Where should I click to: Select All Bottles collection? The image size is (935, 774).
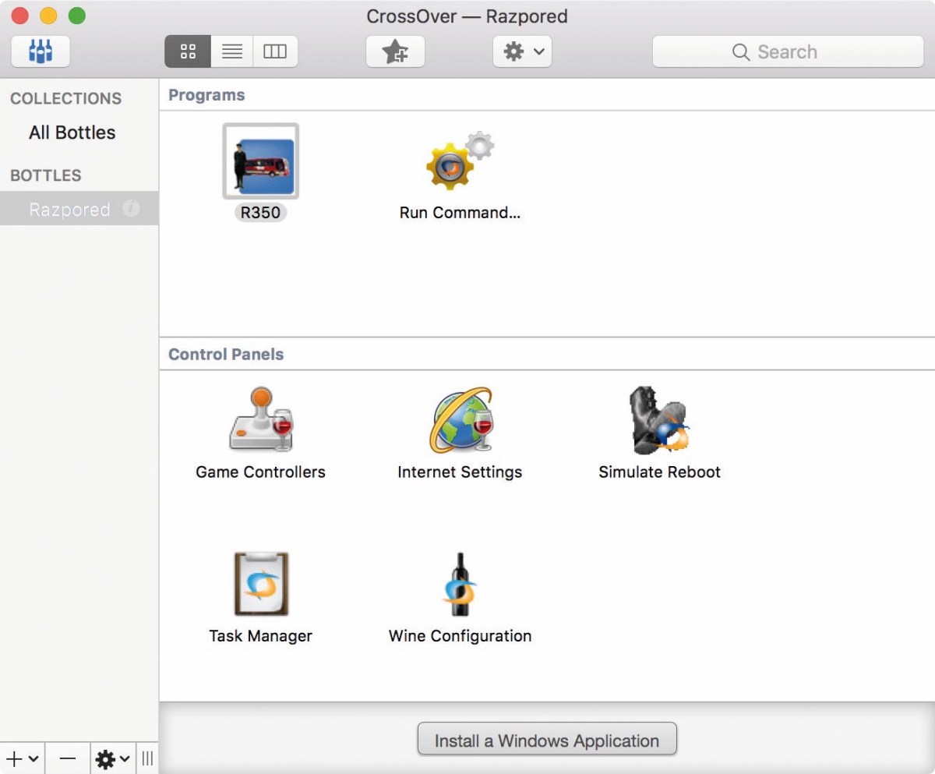click(x=72, y=133)
